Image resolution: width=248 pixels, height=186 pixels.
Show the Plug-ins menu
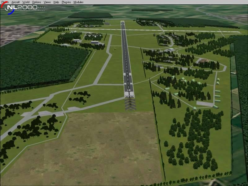(x=66, y=2)
